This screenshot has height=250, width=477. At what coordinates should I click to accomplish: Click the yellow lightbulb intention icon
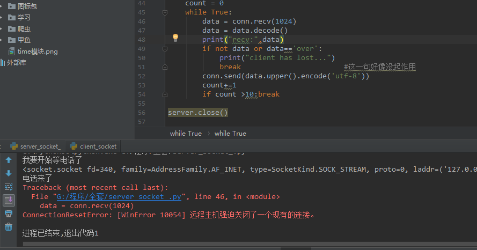tap(175, 38)
